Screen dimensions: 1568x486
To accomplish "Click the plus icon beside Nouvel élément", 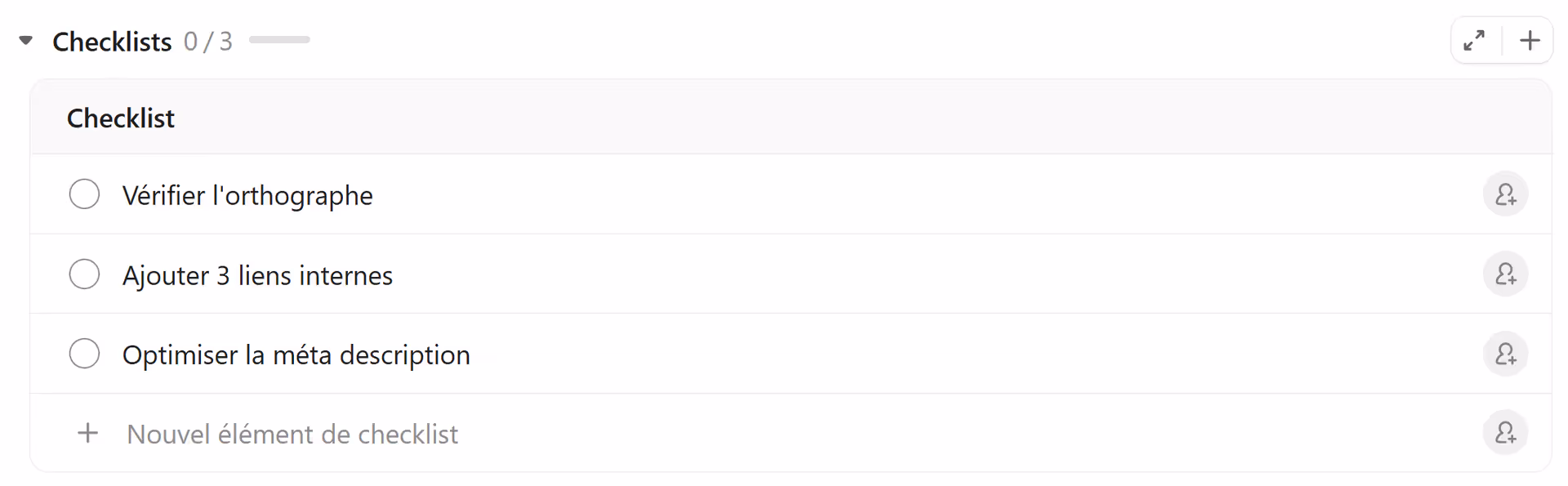I will coord(88,433).
